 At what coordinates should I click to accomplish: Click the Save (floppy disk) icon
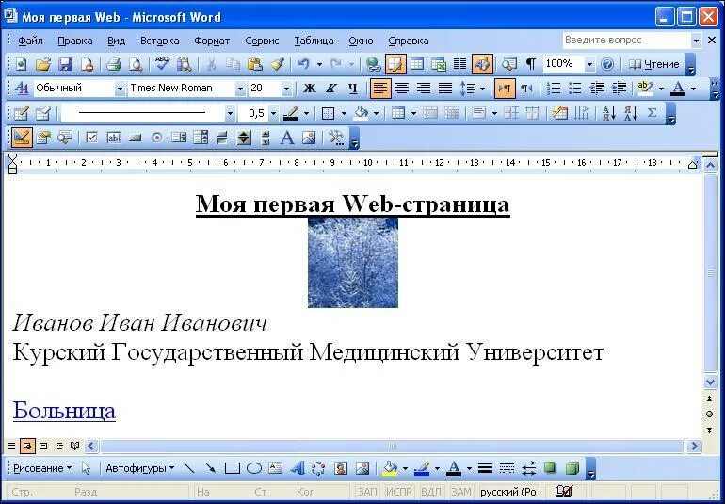pyautogui.click(x=65, y=64)
